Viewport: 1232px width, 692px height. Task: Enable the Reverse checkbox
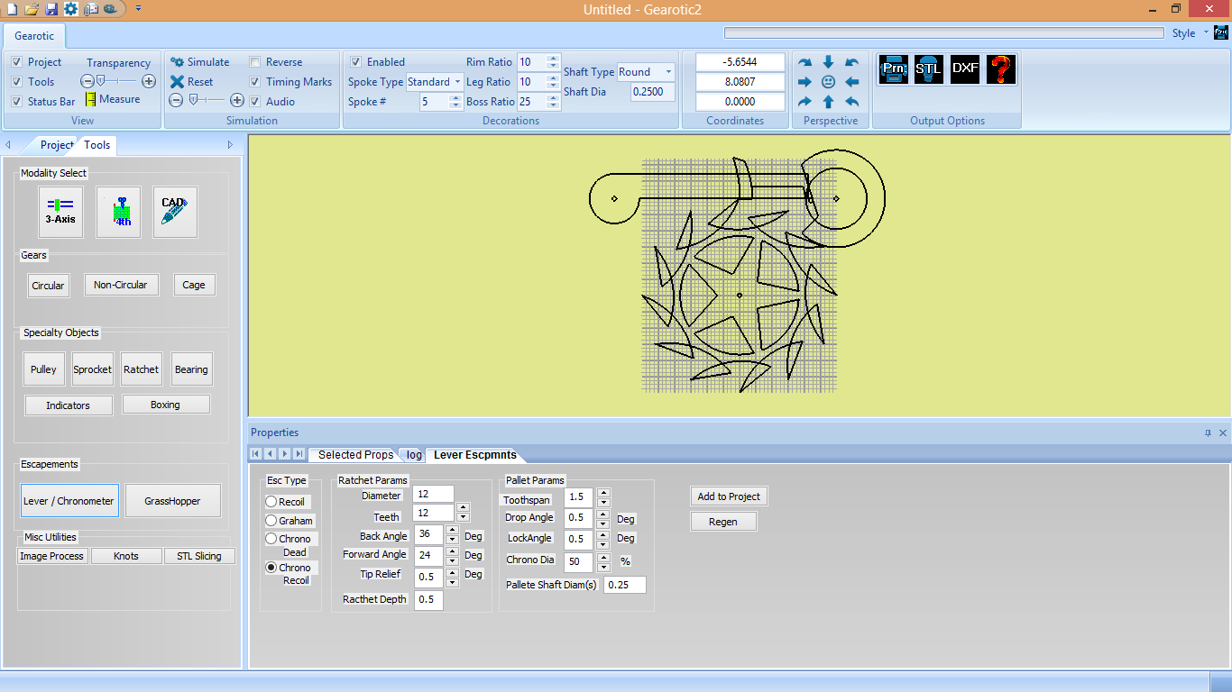click(x=256, y=62)
